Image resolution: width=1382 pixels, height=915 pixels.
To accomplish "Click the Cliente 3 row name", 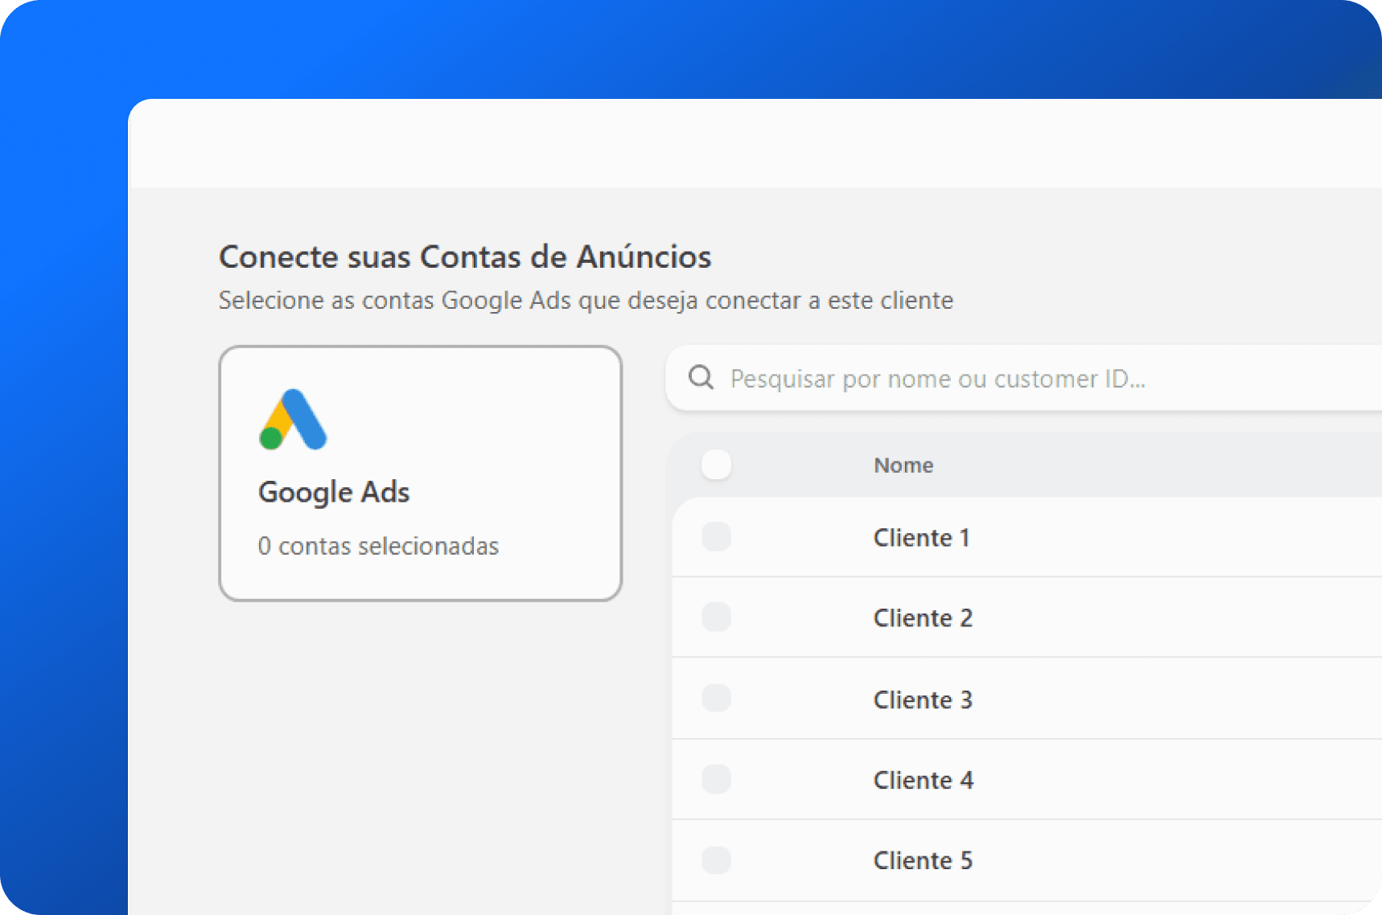I will pyautogui.click(x=923, y=700).
